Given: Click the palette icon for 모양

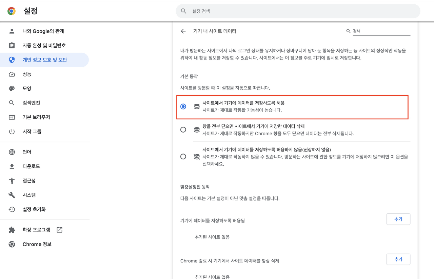Looking at the screenshot, I should 12,88.
